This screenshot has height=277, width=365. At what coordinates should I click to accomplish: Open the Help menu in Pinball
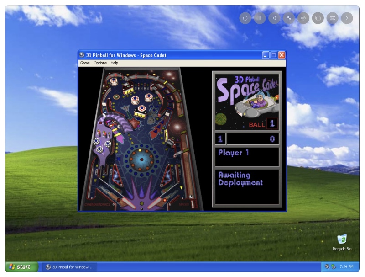coord(114,63)
